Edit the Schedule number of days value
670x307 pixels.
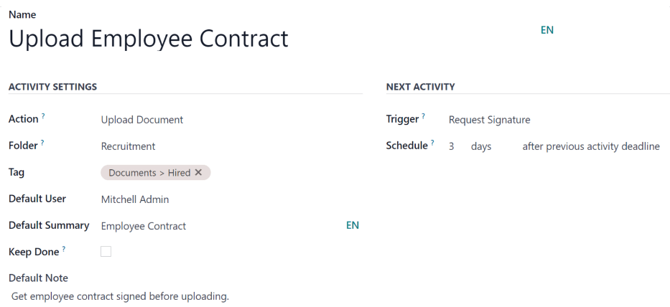[453, 146]
